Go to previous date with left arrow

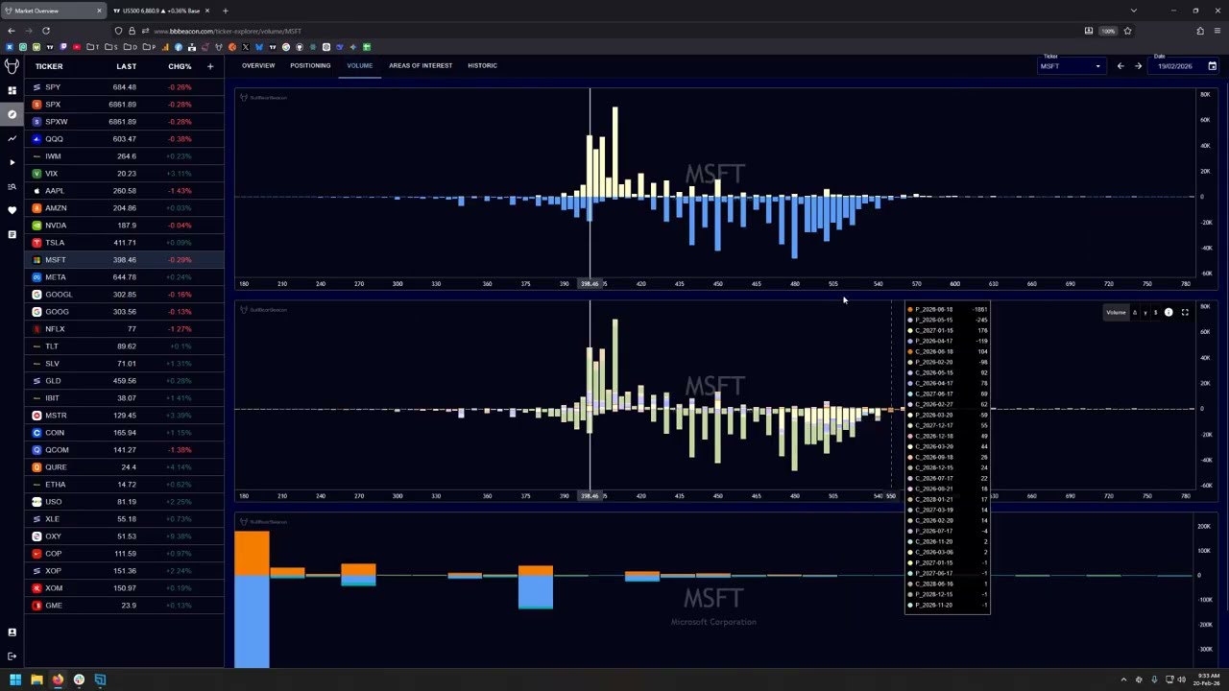point(1120,66)
